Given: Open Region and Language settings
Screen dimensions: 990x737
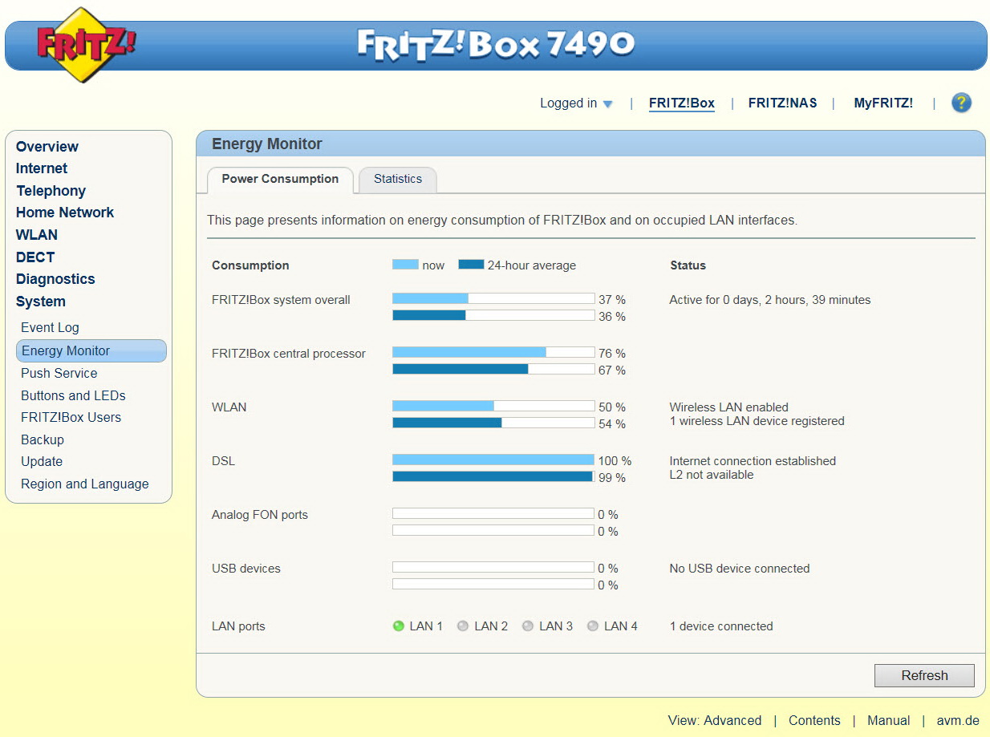Looking at the screenshot, I should pos(85,484).
